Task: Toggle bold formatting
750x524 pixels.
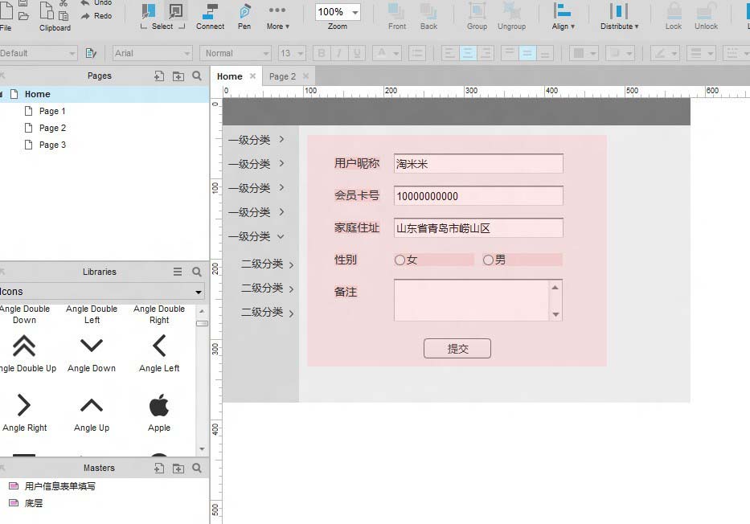Action: tap(322, 53)
